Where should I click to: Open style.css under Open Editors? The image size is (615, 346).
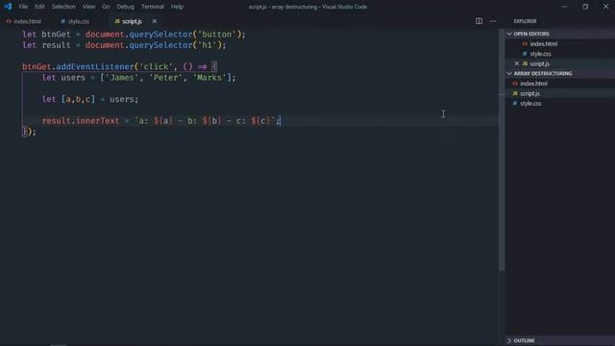540,54
